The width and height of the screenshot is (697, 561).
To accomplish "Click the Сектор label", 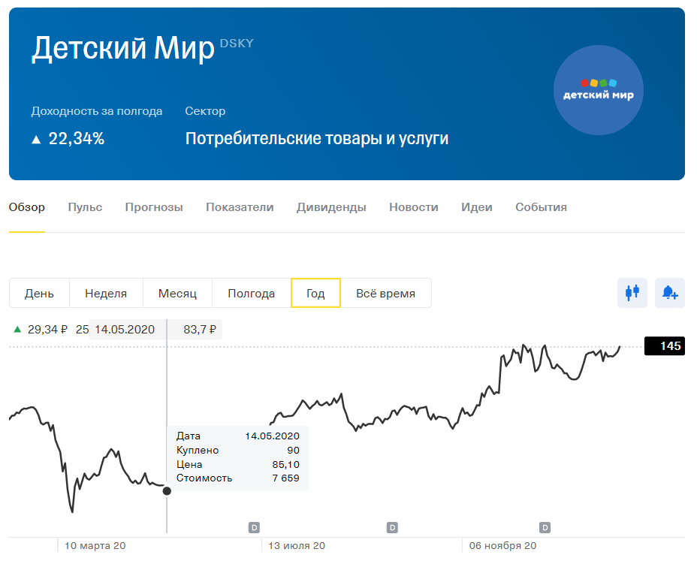I will point(205,111).
